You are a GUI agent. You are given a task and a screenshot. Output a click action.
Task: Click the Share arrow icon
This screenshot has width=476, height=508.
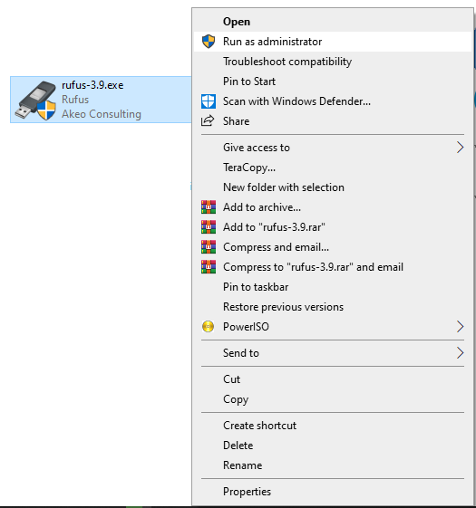tap(208, 120)
